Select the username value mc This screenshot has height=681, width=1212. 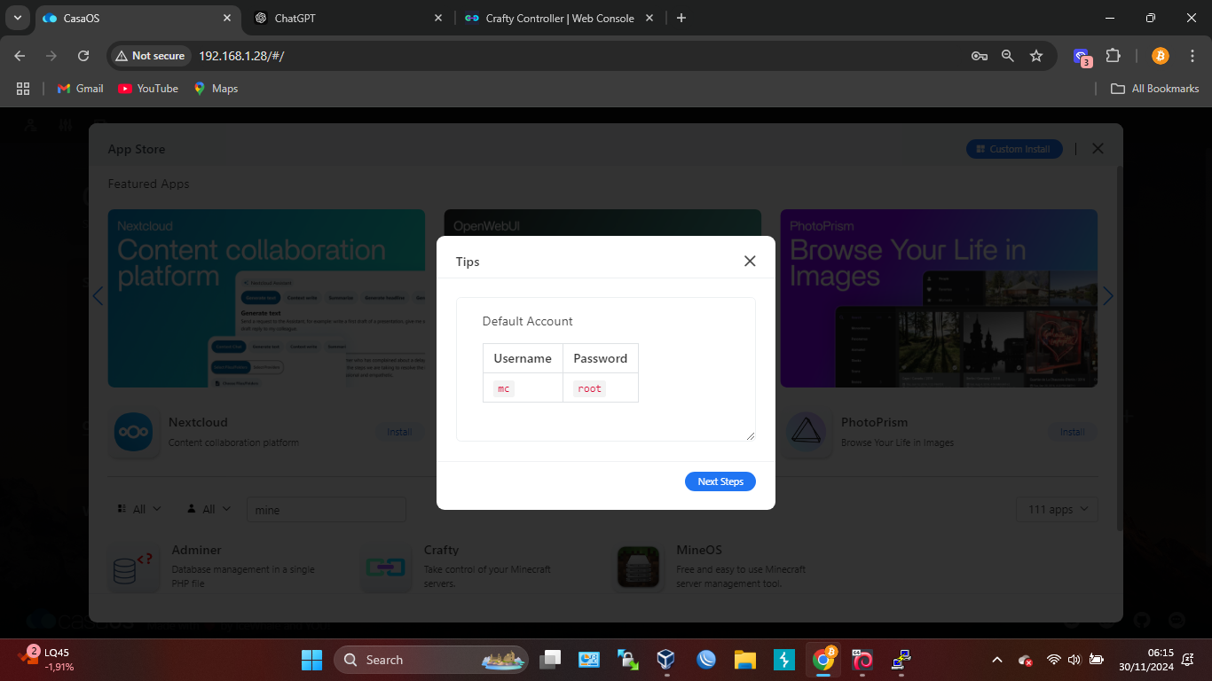pos(504,388)
